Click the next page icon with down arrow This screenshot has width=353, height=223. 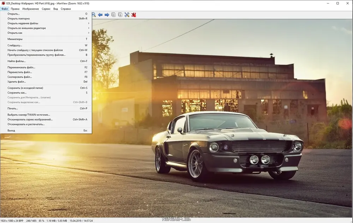pos(120,15)
